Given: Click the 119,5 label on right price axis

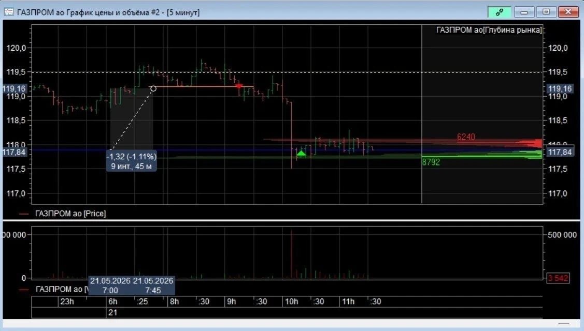Looking at the screenshot, I should click(558, 72).
